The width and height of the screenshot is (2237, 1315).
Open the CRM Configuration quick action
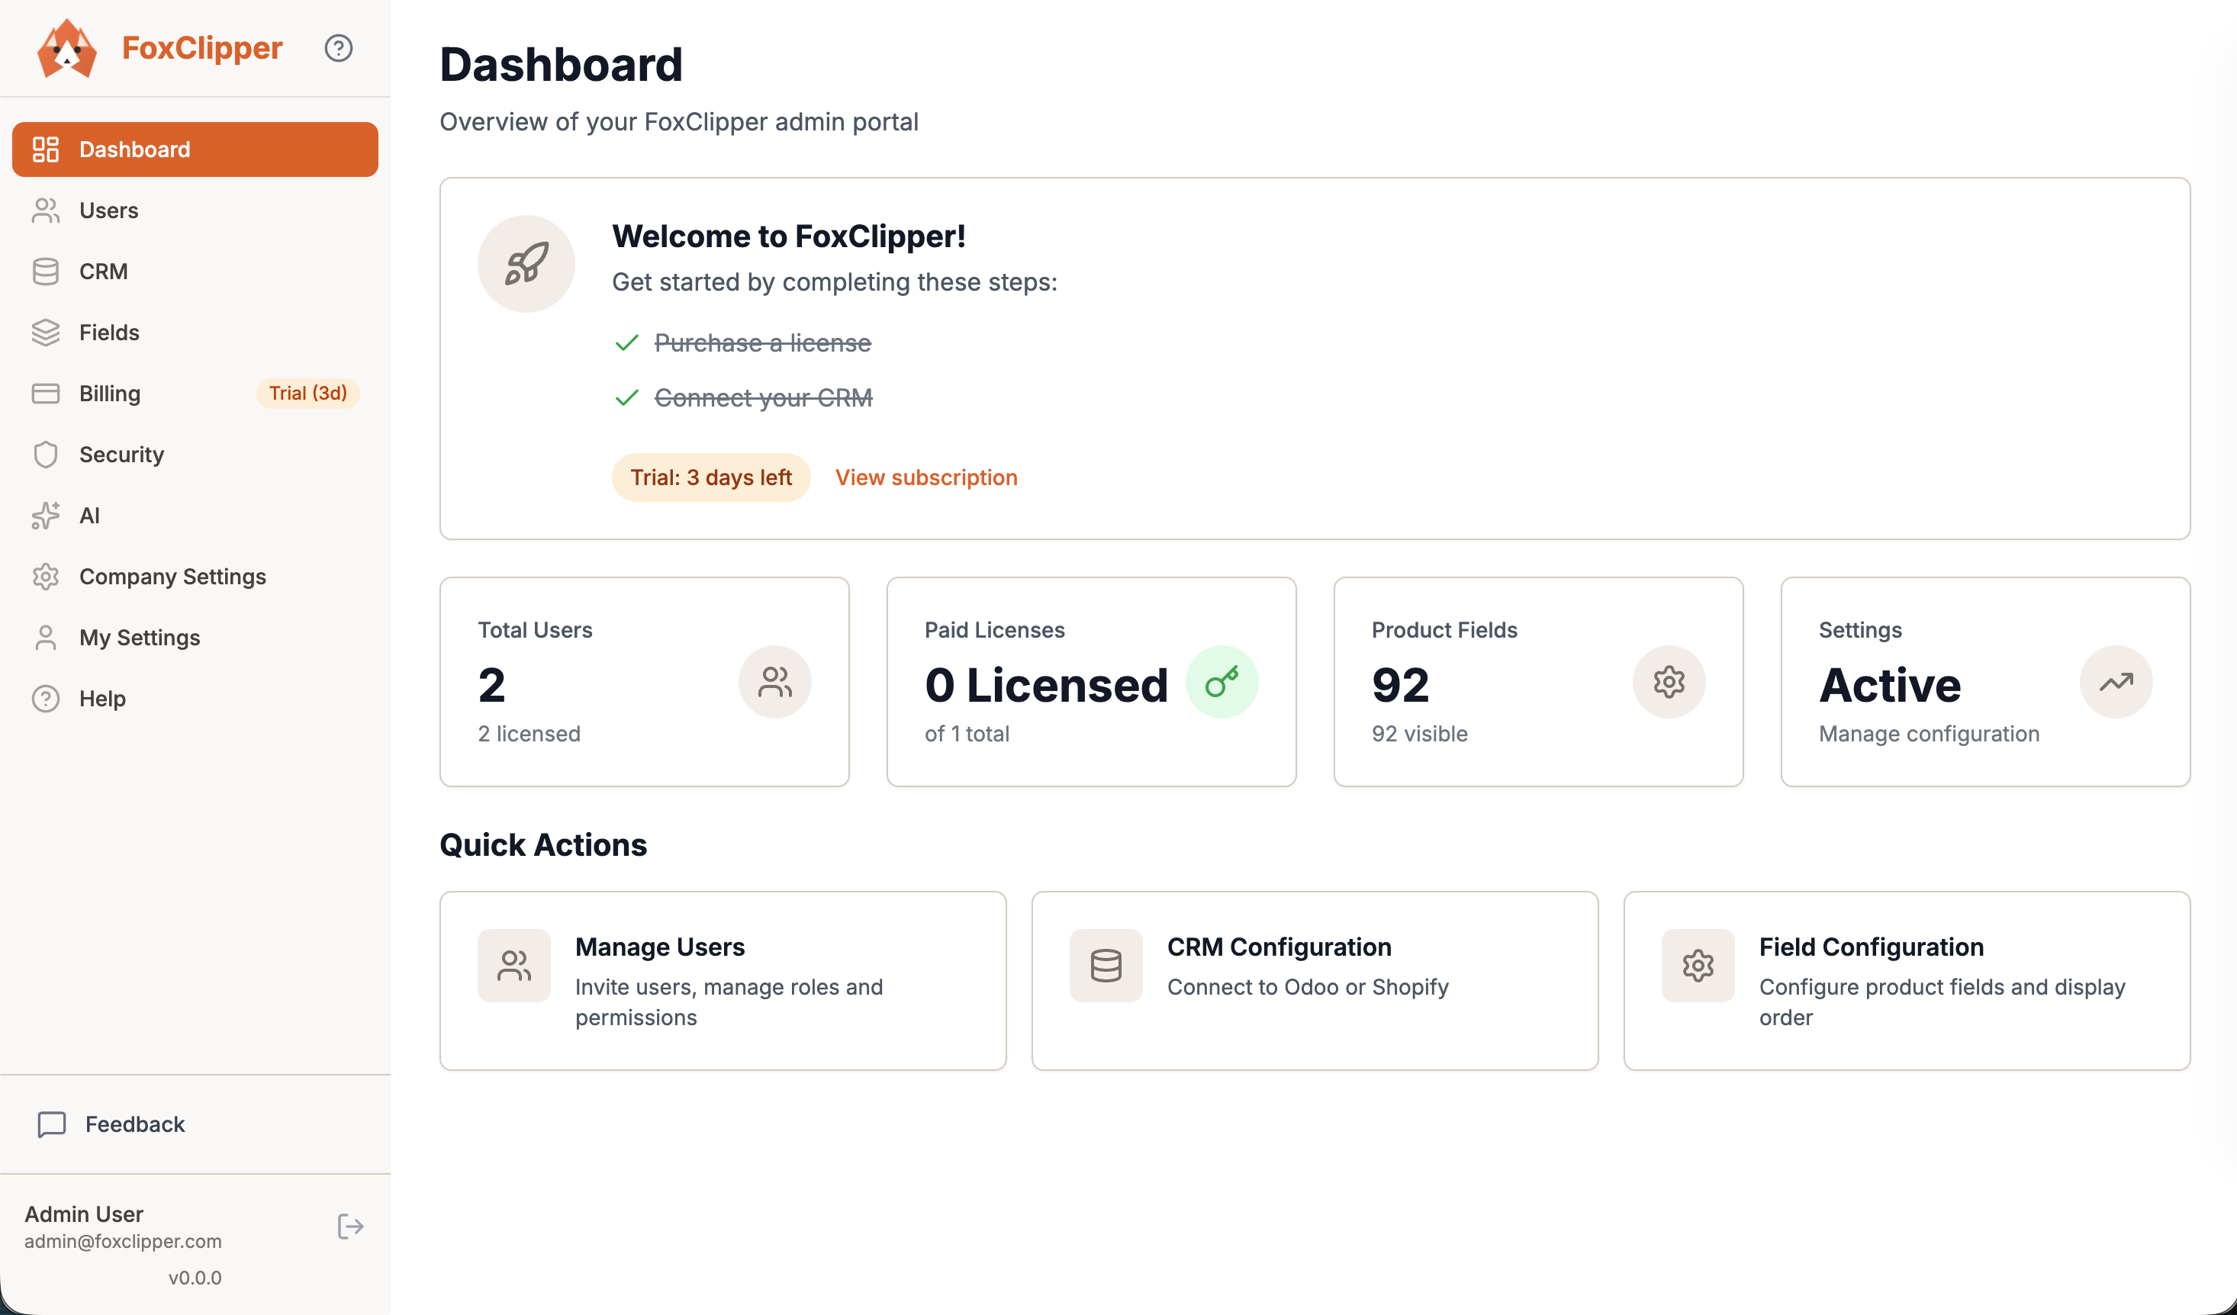pyautogui.click(x=1314, y=980)
